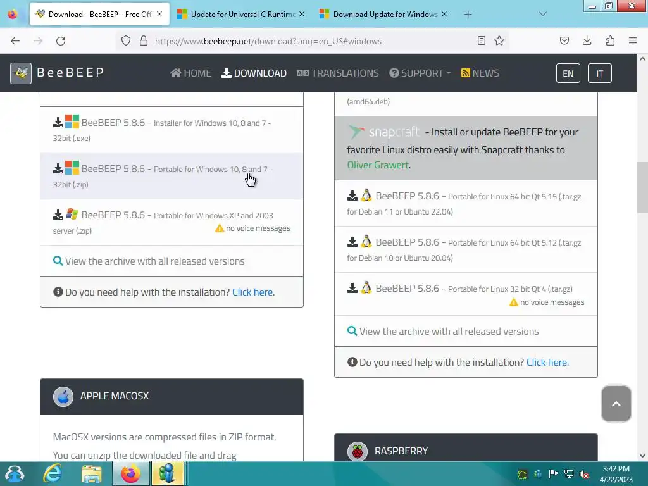This screenshot has height=486, width=648.
Task: Click download icon beside Windows XP portable
Action: [58, 215]
